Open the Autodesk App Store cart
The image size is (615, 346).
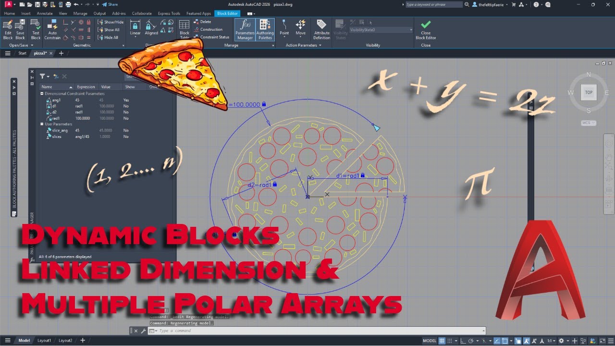pos(514,4)
